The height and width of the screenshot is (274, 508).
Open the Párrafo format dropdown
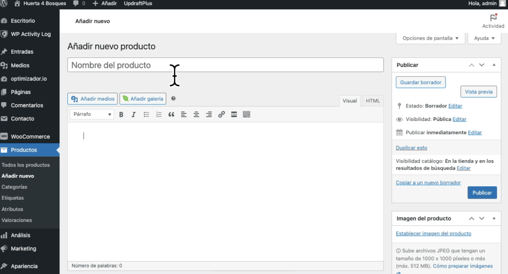[92, 114]
